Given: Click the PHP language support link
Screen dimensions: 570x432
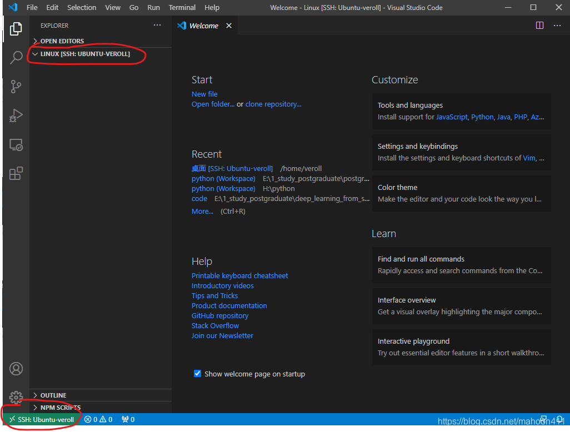Looking at the screenshot, I should coord(521,117).
